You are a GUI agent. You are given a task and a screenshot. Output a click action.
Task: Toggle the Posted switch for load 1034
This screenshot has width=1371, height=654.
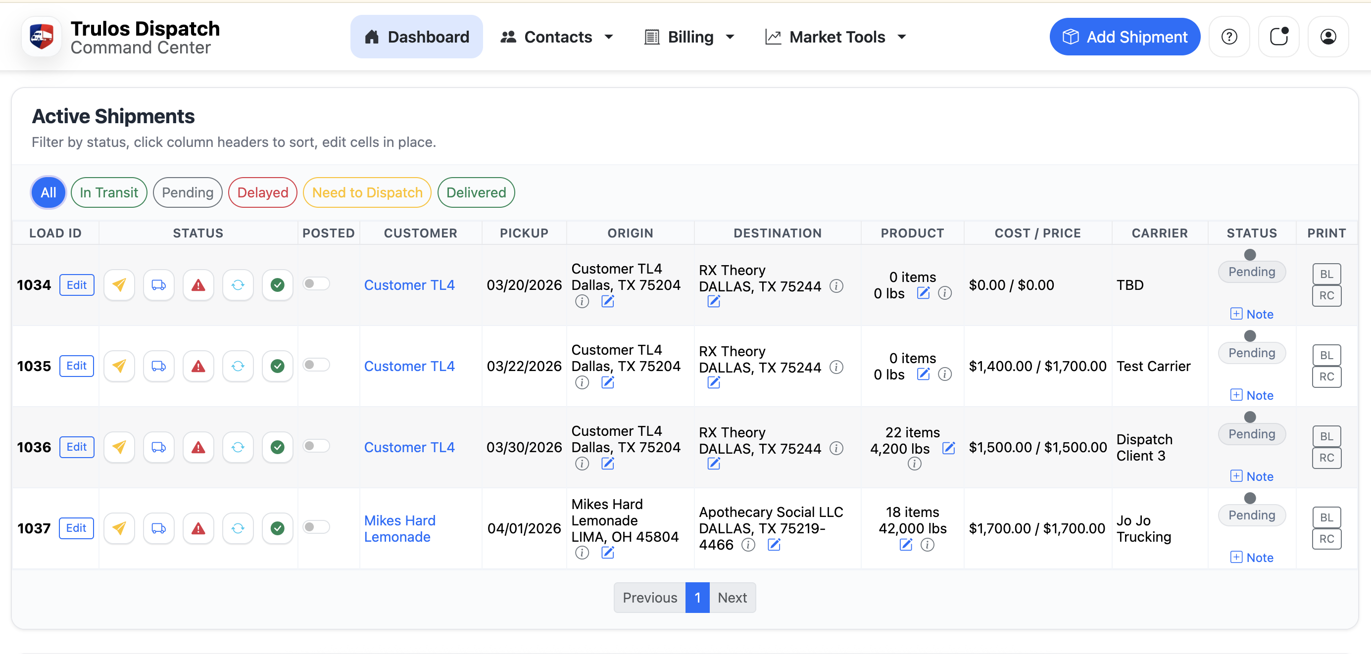317,284
